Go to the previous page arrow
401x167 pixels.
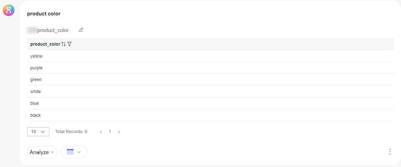(101, 132)
